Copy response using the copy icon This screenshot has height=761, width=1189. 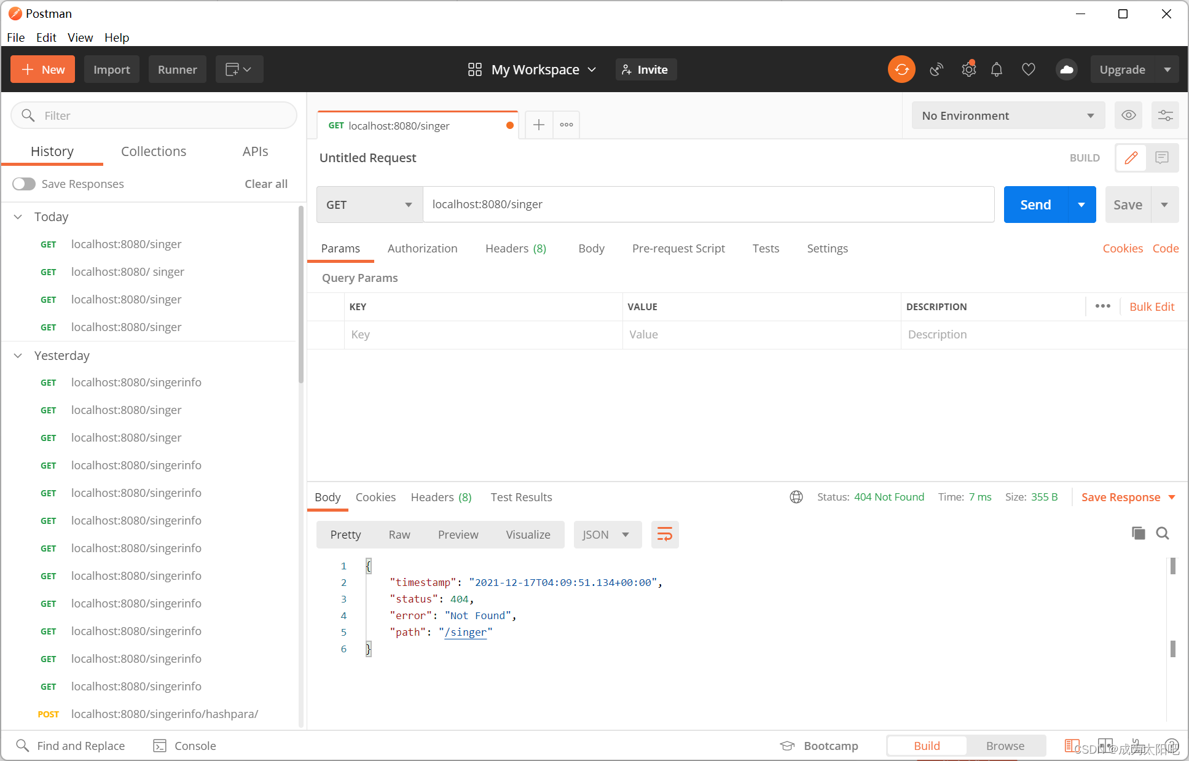click(1138, 533)
